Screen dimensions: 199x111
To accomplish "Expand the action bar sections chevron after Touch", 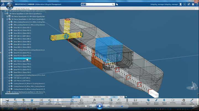I will click(x=126, y=97).
